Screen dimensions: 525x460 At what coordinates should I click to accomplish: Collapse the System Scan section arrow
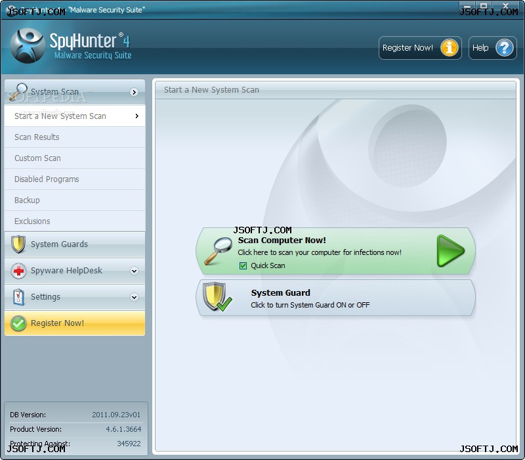pyautogui.click(x=135, y=92)
